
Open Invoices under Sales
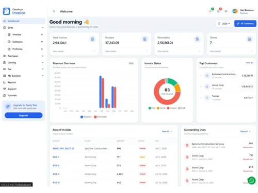[17, 34]
